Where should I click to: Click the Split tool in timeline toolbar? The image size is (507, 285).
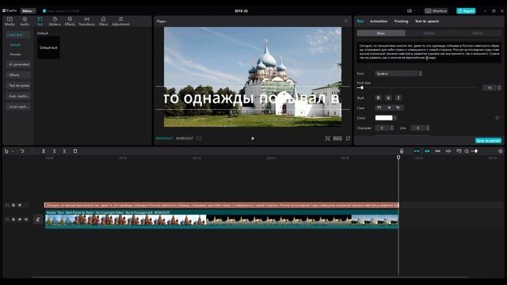click(x=44, y=151)
